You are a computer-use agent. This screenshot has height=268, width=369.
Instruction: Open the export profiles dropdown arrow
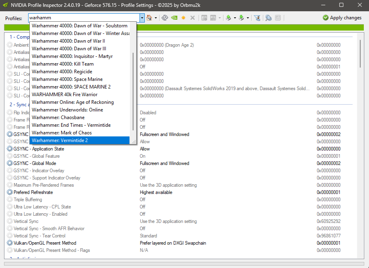click(x=235, y=18)
